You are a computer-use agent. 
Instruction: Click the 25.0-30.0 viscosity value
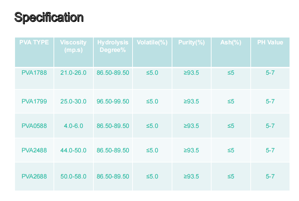73,101
